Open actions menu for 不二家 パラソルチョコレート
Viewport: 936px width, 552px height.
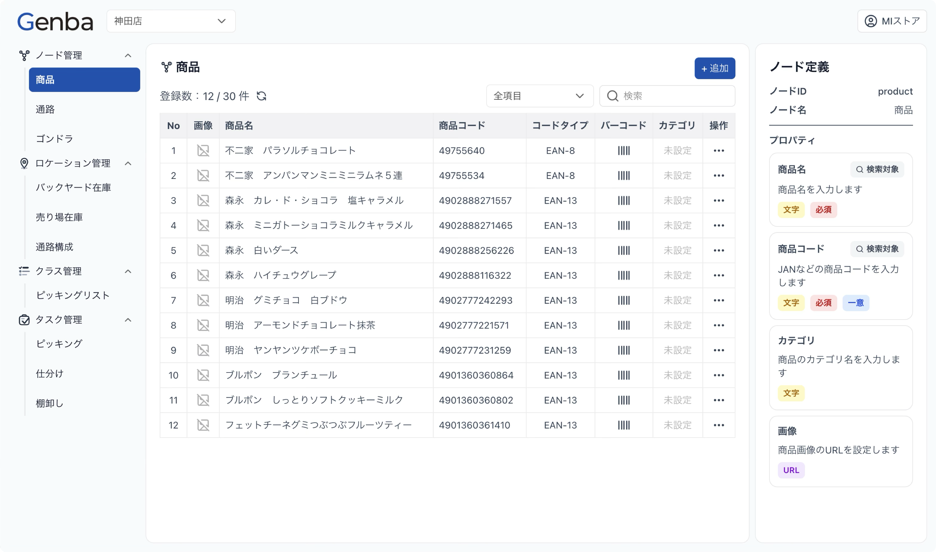pos(719,151)
